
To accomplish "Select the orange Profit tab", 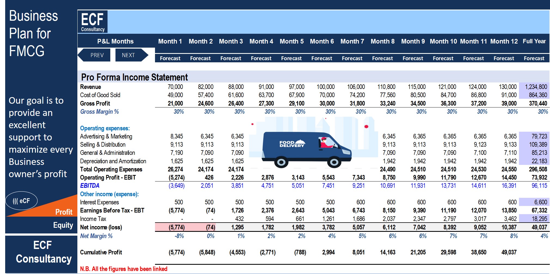I will (63, 212).
